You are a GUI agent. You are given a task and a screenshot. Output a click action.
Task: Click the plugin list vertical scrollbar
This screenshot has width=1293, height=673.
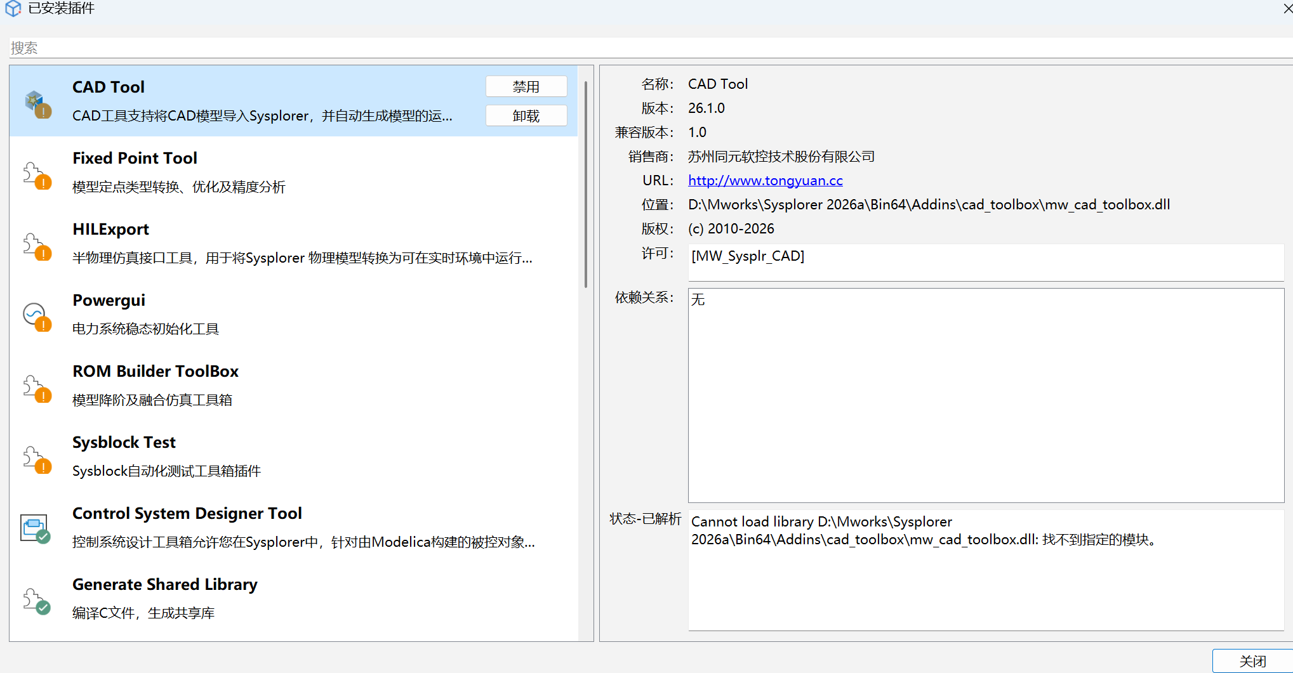pos(585,184)
